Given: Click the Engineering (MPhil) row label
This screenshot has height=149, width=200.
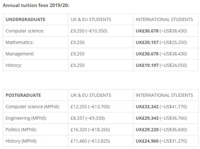Looking at the screenshot, I should (x=26, y=118).
